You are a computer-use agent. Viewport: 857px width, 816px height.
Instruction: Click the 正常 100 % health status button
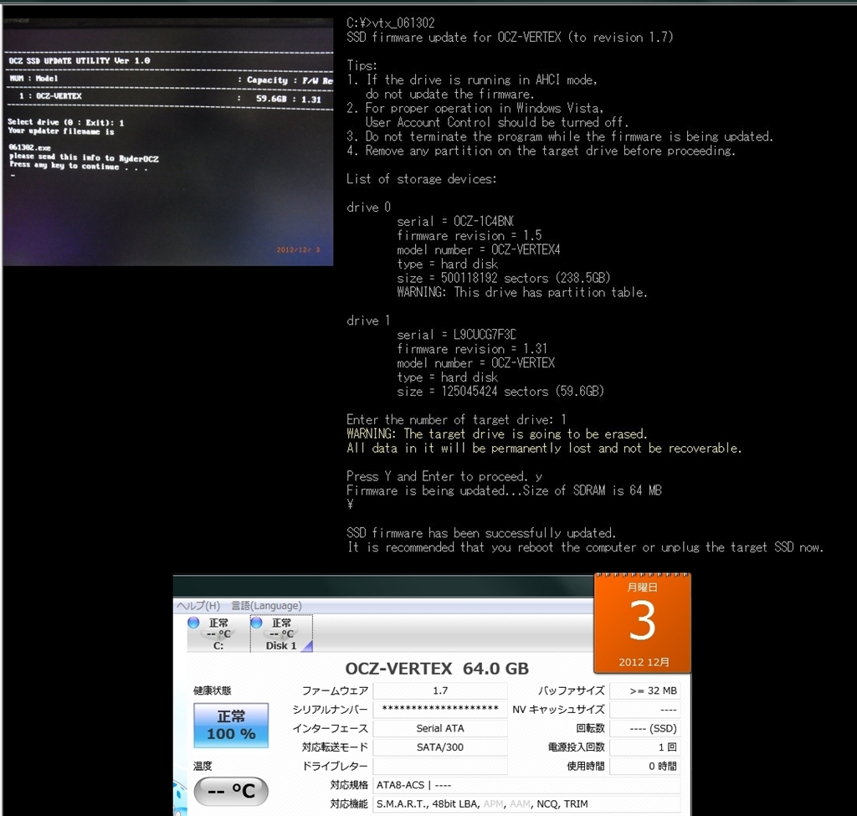coord(231,725)
